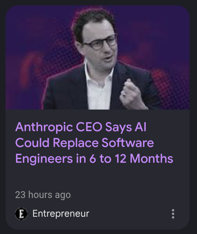This screenshot has width=197, height=234.
Task: Click headline line 'Could Replace Software'
Action: point(84,143)
